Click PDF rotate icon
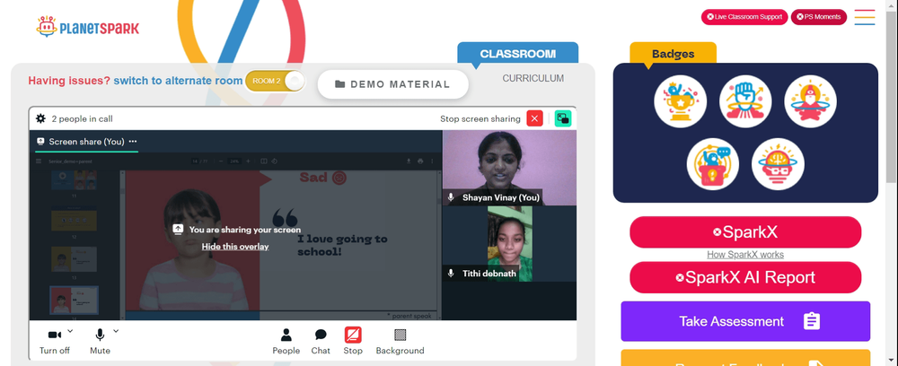 [274, 161]
